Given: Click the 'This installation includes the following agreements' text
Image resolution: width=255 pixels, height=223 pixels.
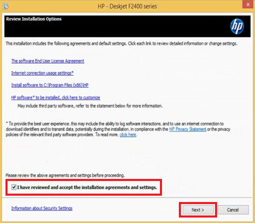Looking at the screenshot, I should coord(122,44).
